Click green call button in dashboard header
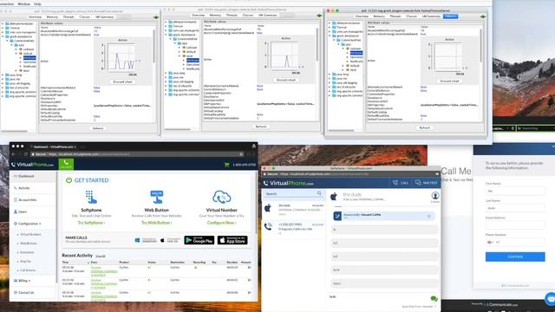This screenshot has width=555, height=312. coord(66,164)
